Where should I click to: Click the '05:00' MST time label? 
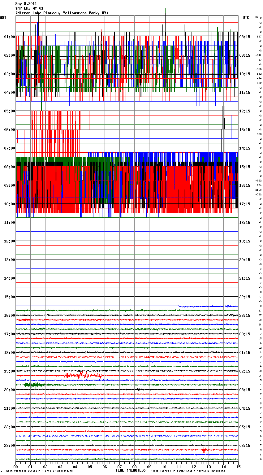pos(10,111)
